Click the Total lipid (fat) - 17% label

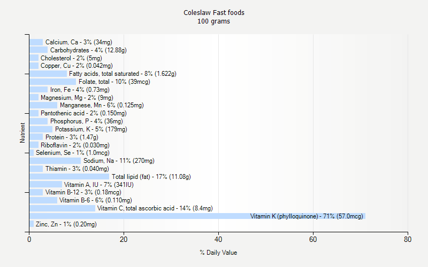[151, 177]
